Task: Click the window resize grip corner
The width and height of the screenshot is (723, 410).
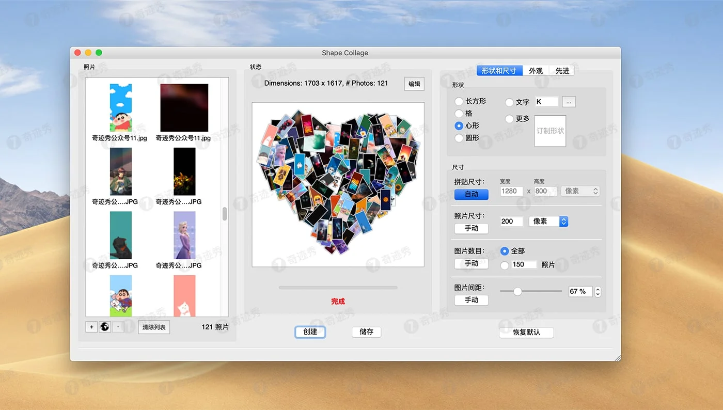Action: [x=617, y=357]
